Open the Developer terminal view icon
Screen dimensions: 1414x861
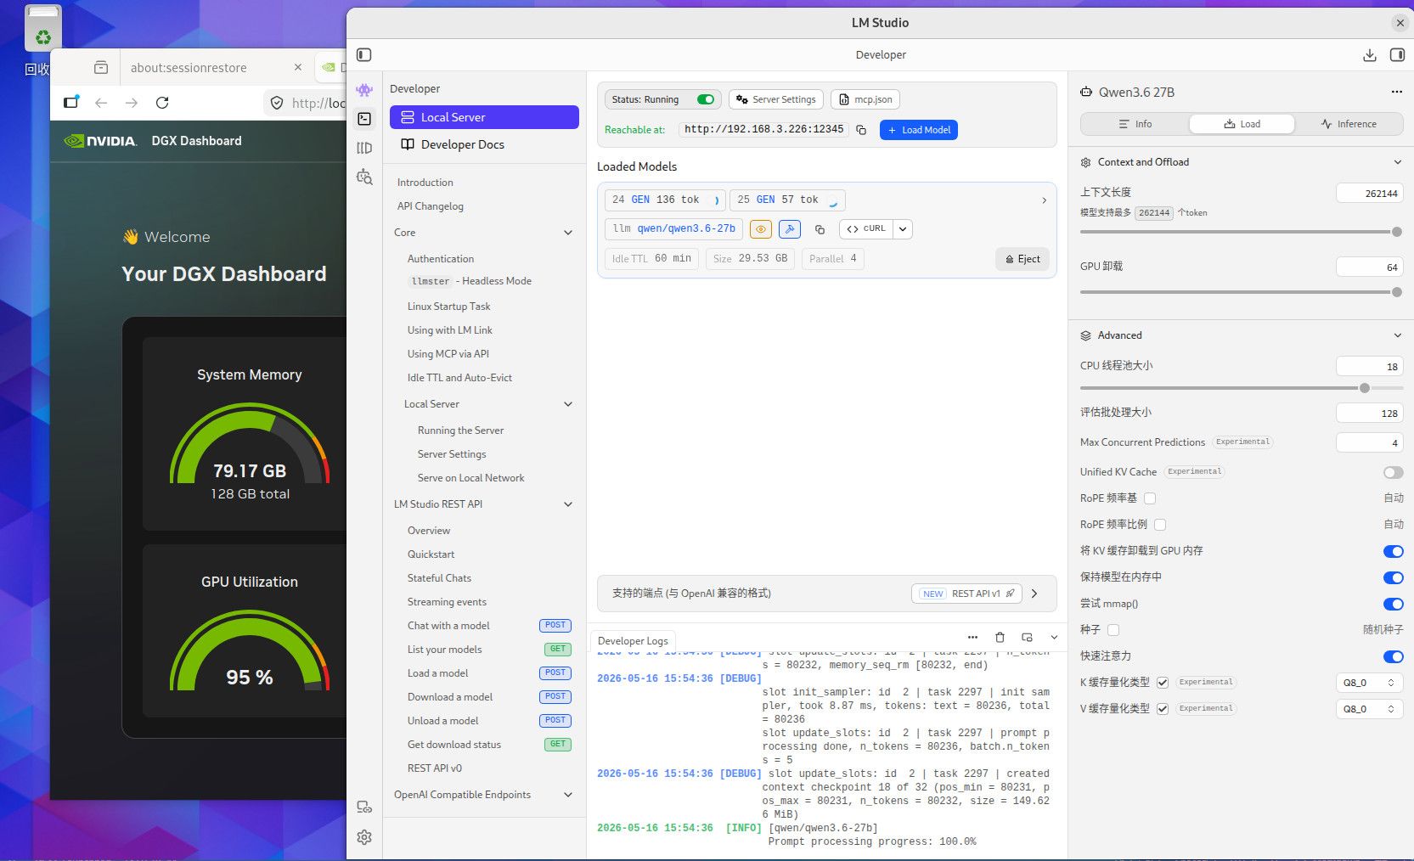(364, 119)
